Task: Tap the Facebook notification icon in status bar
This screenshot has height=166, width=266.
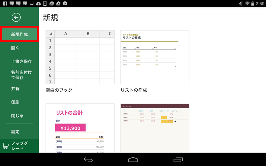Action: pyautogui.click(x=5, y=4)
